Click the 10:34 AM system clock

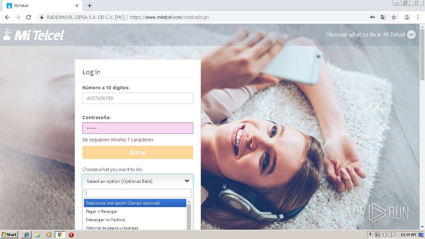point(408,235)
